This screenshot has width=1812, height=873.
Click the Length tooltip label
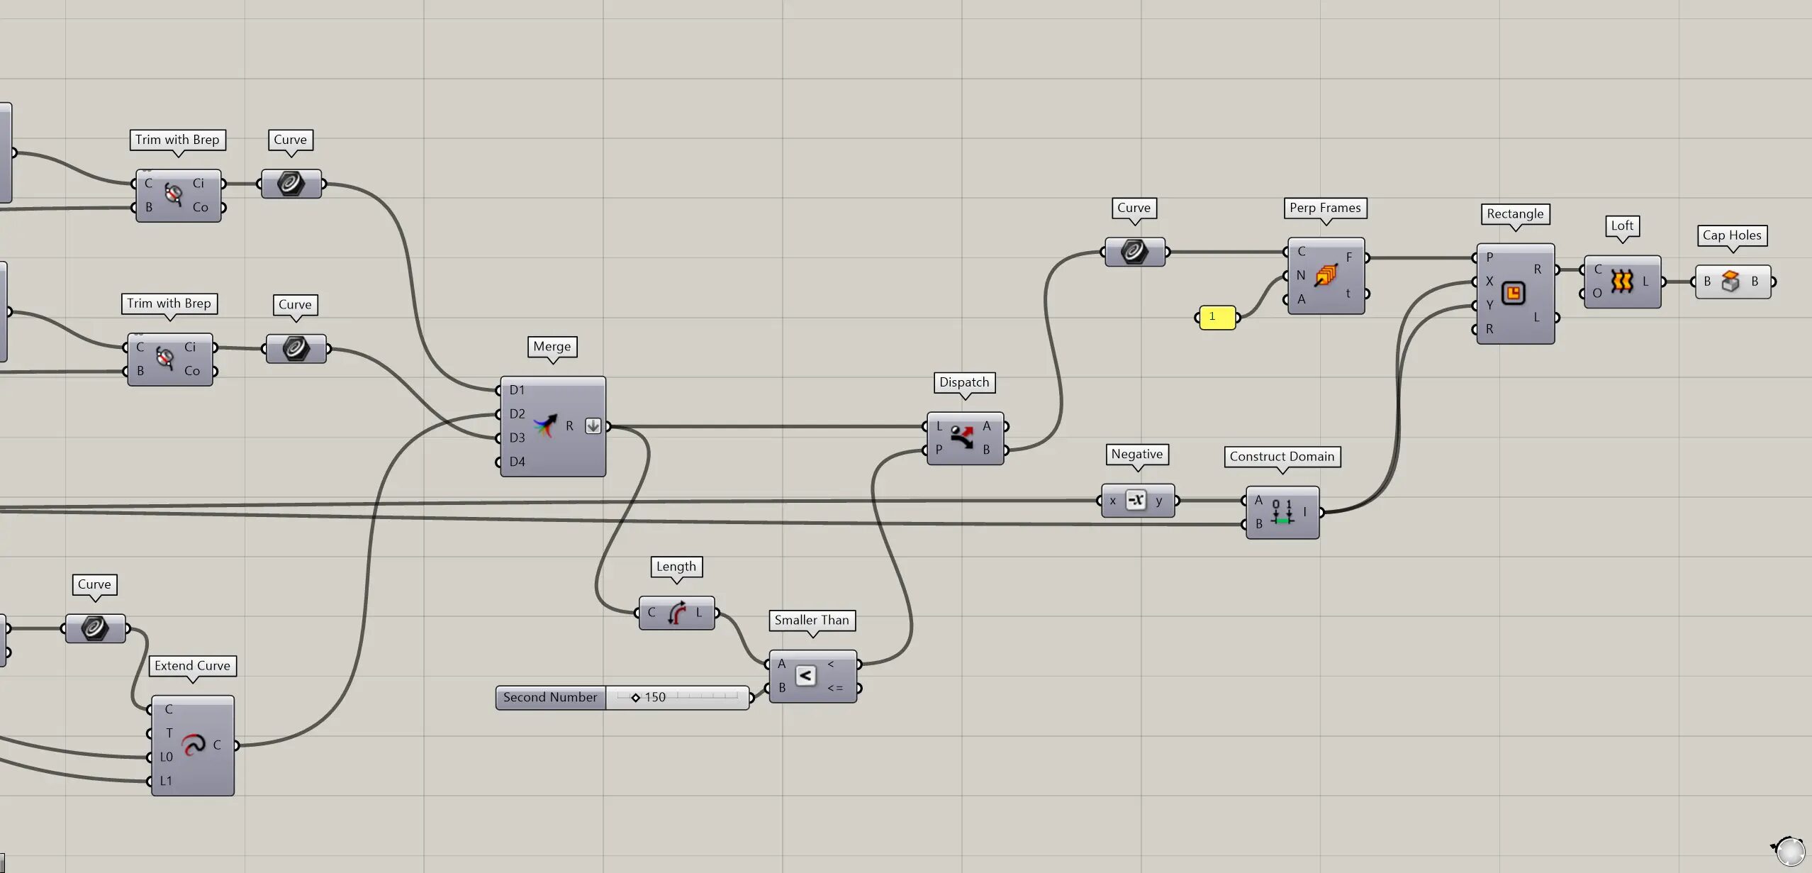(x=676, y=567)
